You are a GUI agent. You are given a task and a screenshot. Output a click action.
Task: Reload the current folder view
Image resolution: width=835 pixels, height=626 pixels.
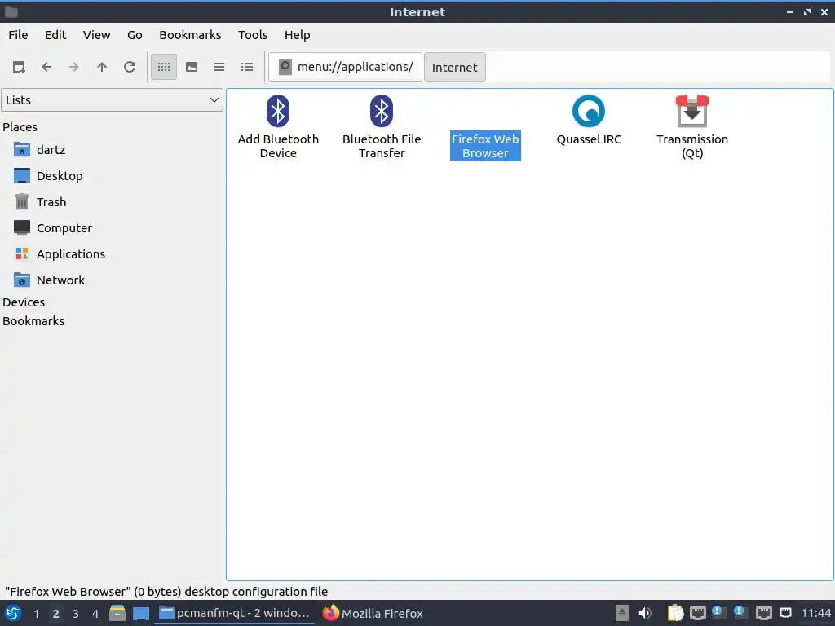tap(130, 67)
